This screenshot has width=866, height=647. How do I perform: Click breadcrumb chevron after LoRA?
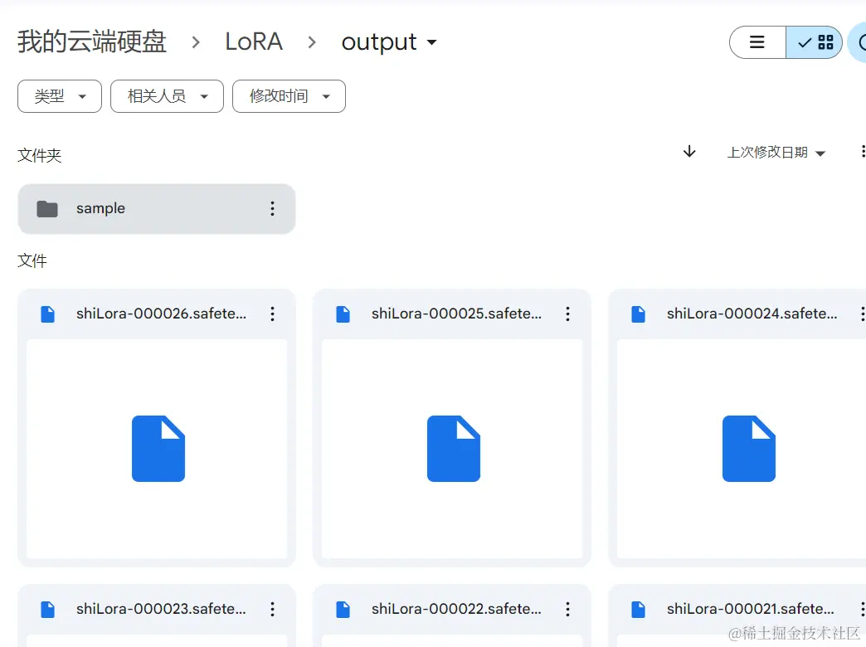[312, 42]
